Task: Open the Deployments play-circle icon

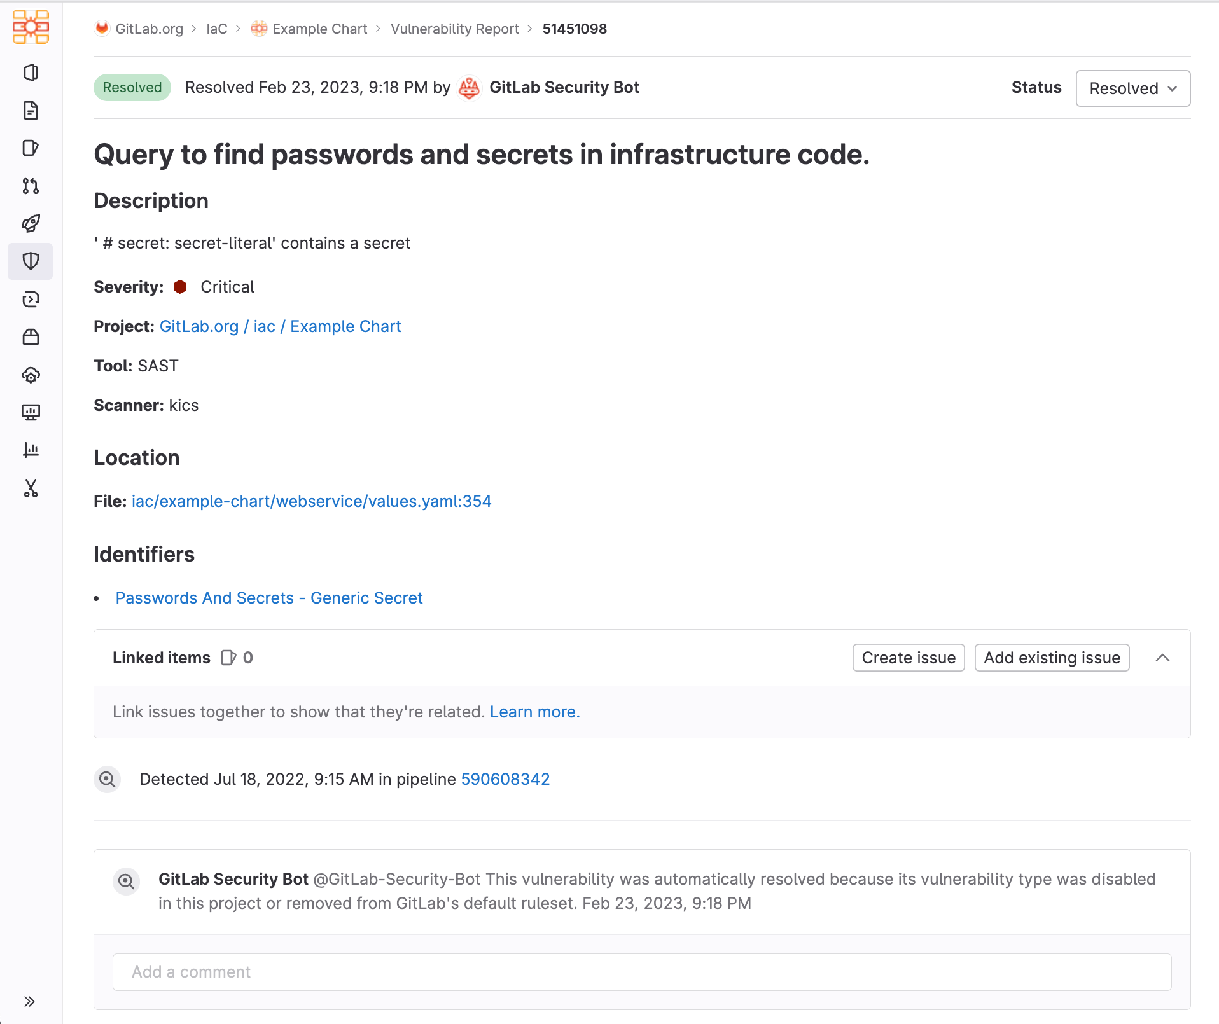Action: coord(30,299)
